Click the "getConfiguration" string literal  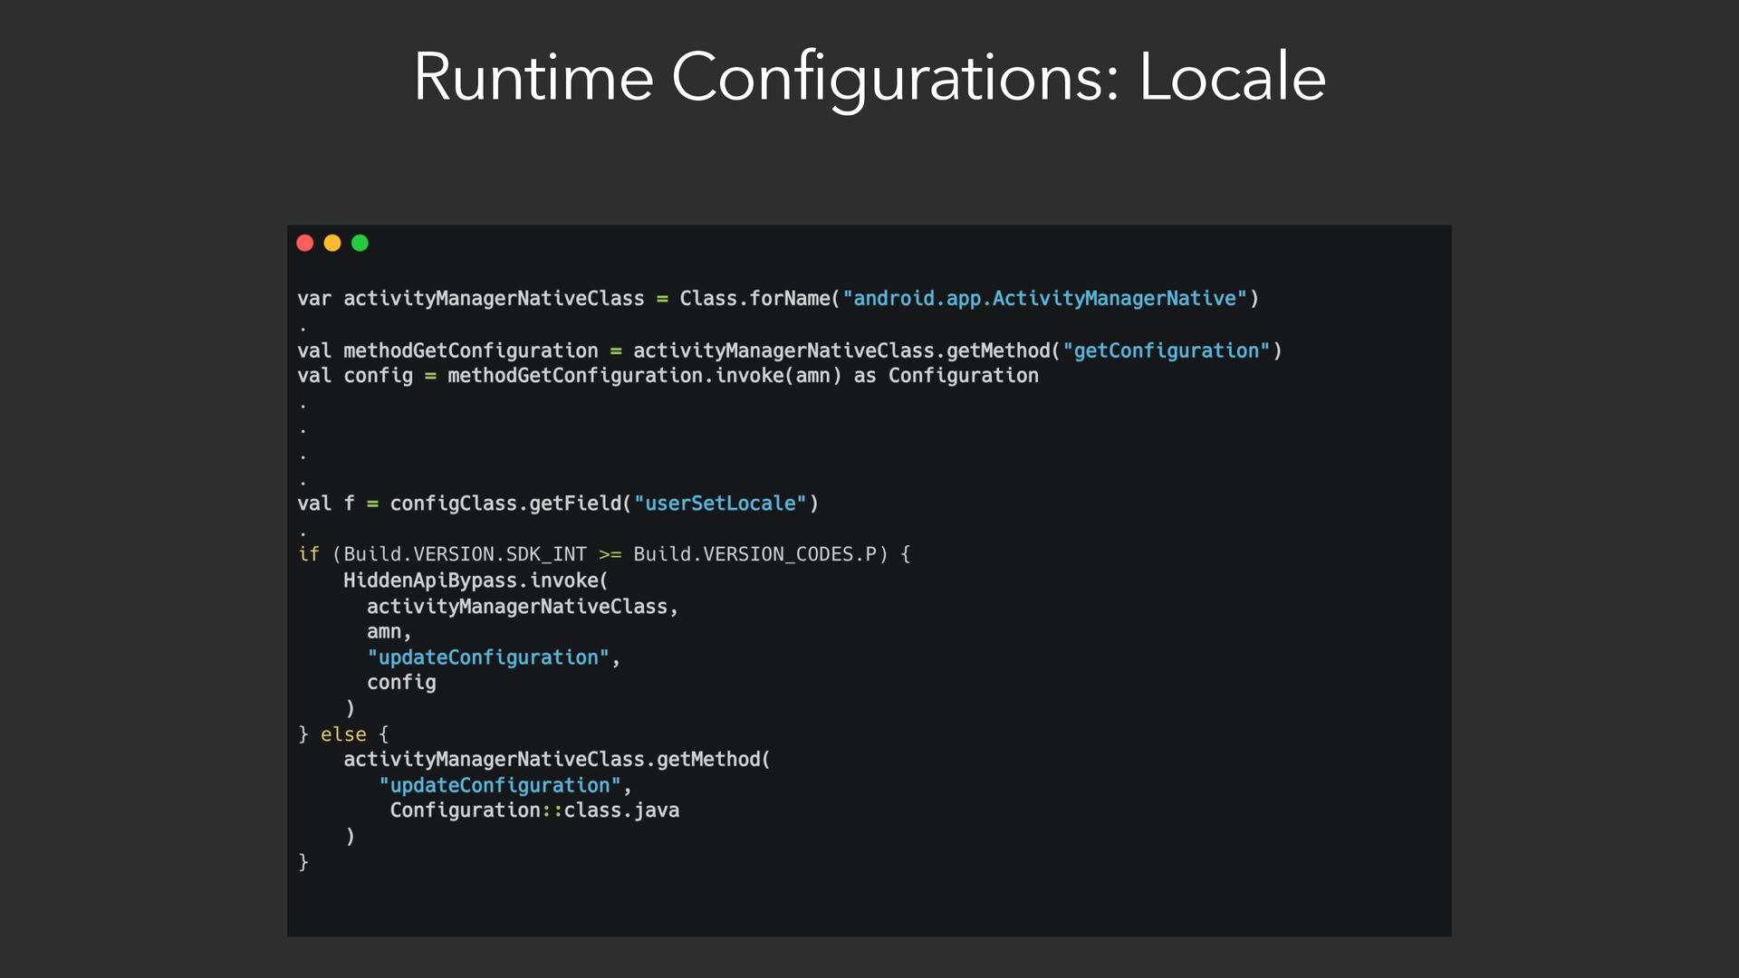[1166, 350]
